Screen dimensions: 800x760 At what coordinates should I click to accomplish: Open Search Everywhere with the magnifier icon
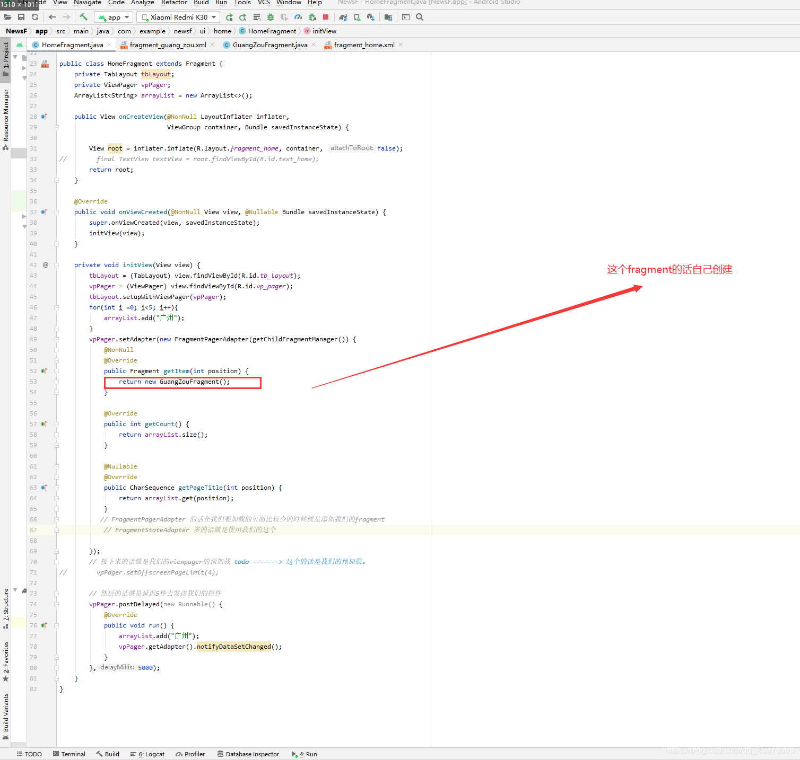point(420,17)
